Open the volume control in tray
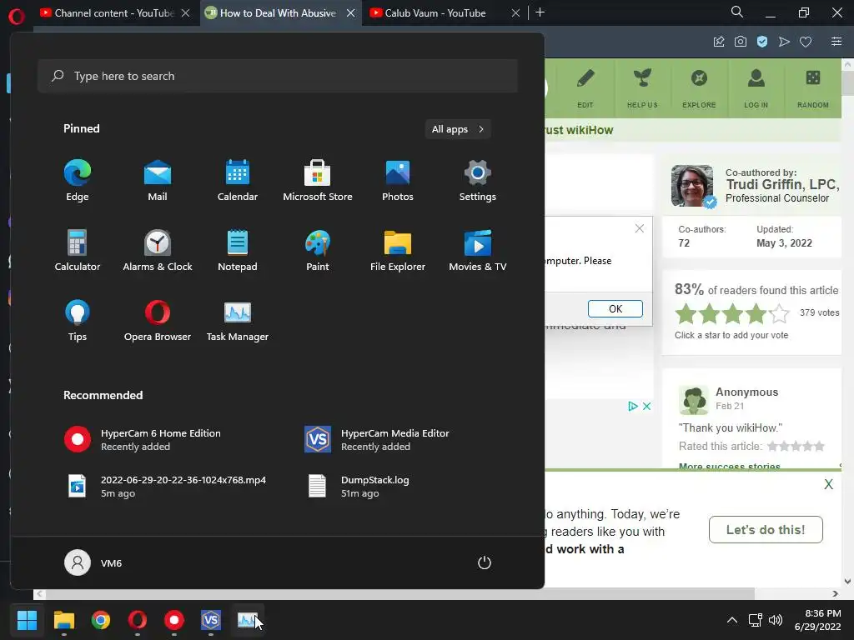This screenshot has height=640, width=854. coord(775,620)
